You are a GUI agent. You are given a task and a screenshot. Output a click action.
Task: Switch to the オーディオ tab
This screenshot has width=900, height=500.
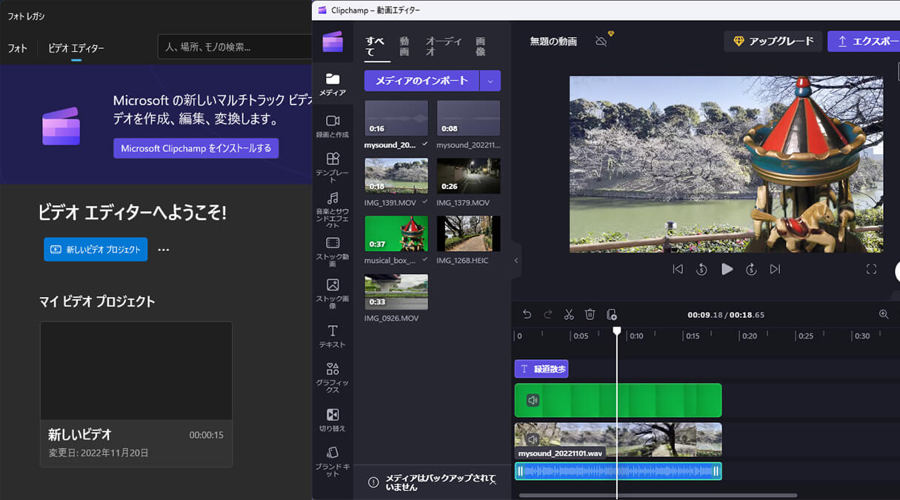coord(444,46)
